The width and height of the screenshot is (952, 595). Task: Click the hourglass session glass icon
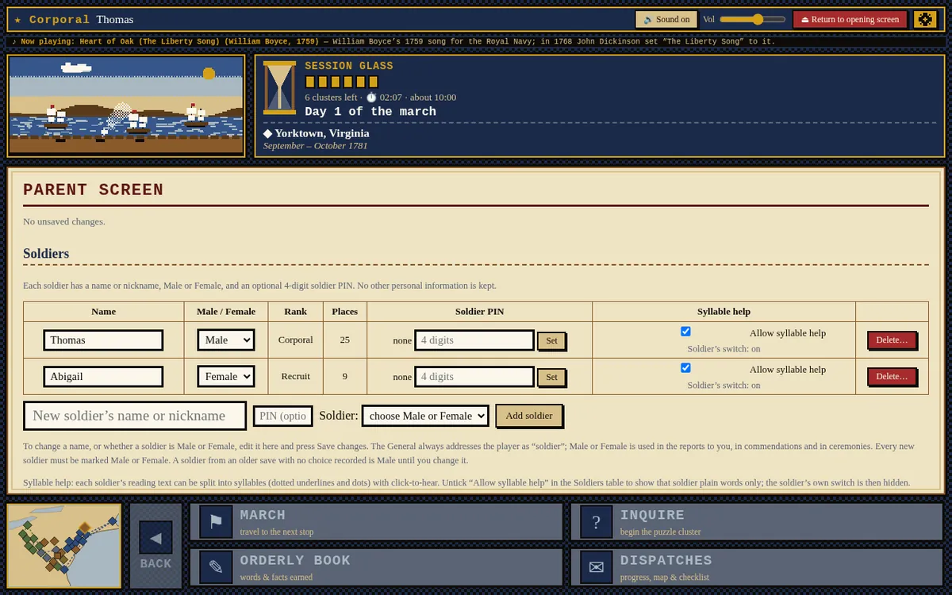(x=279, y=86)
